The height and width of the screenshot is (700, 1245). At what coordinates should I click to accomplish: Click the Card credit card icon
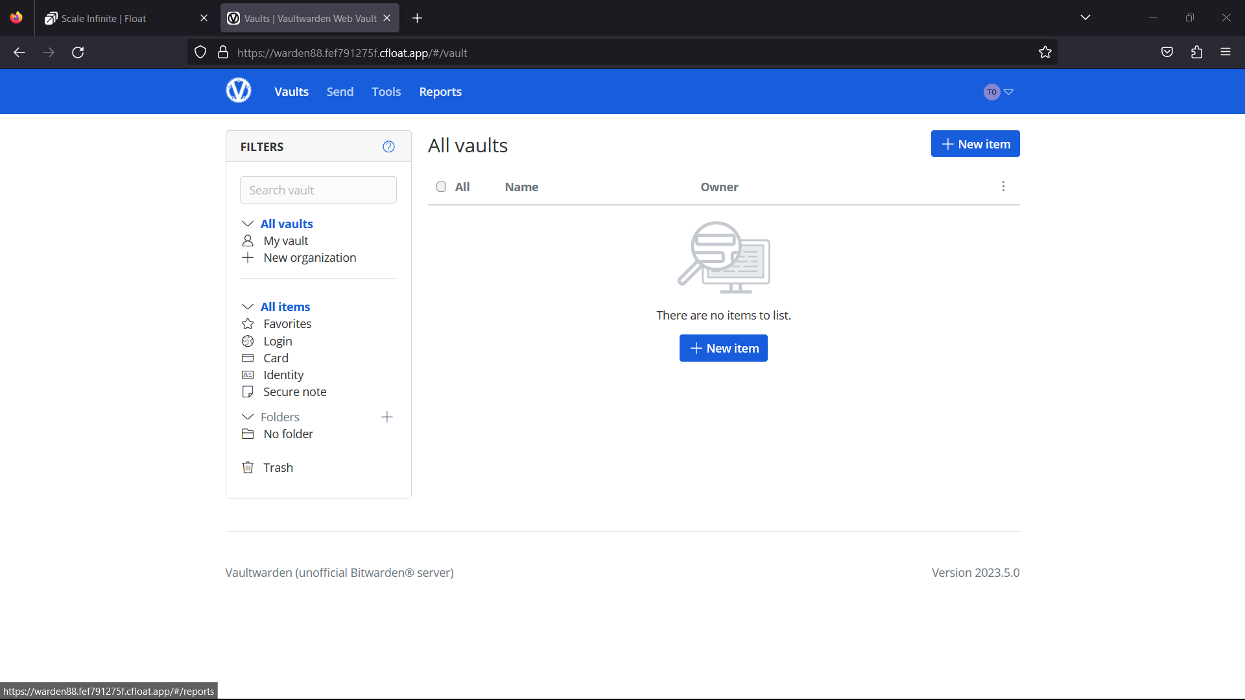[248, 358]
